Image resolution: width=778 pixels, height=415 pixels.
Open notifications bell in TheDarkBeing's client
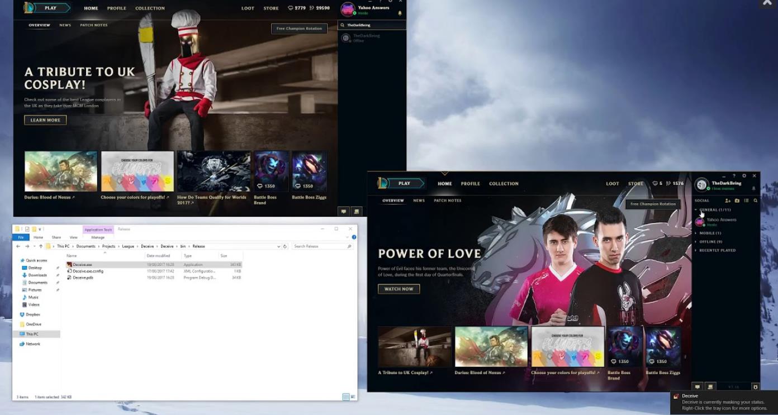[753, 189]
